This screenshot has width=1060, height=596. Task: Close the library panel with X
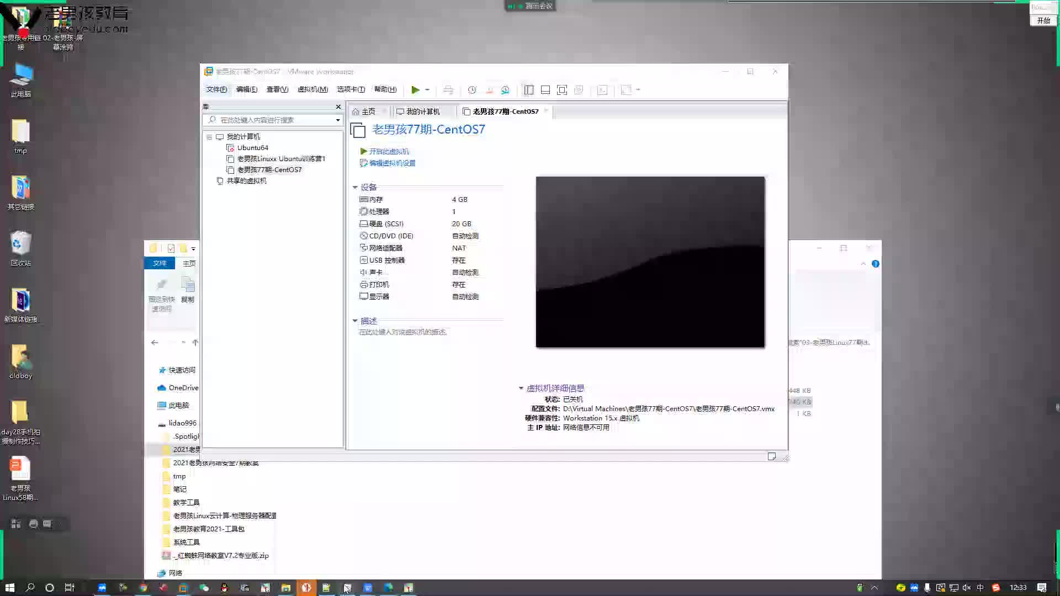(x=338, y=107)
